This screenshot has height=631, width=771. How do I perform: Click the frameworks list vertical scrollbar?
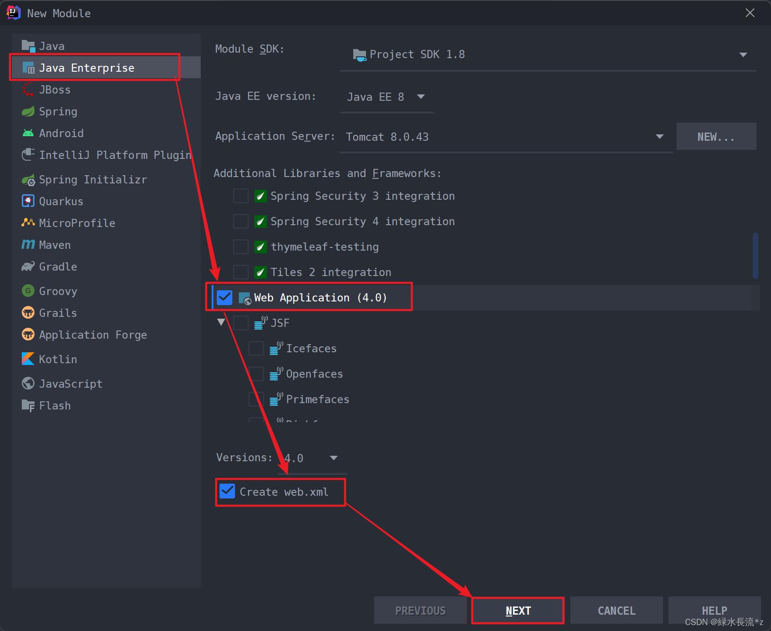click(x=756, y=256)
